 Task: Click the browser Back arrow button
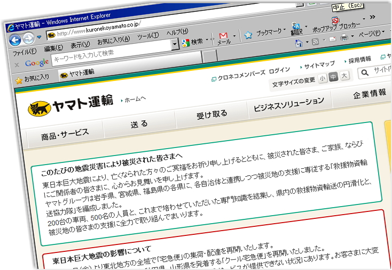(x=15, y=39)
